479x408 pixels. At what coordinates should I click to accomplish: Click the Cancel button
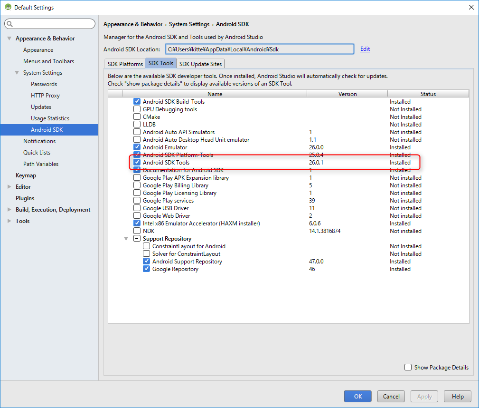[x=391, y=397]
